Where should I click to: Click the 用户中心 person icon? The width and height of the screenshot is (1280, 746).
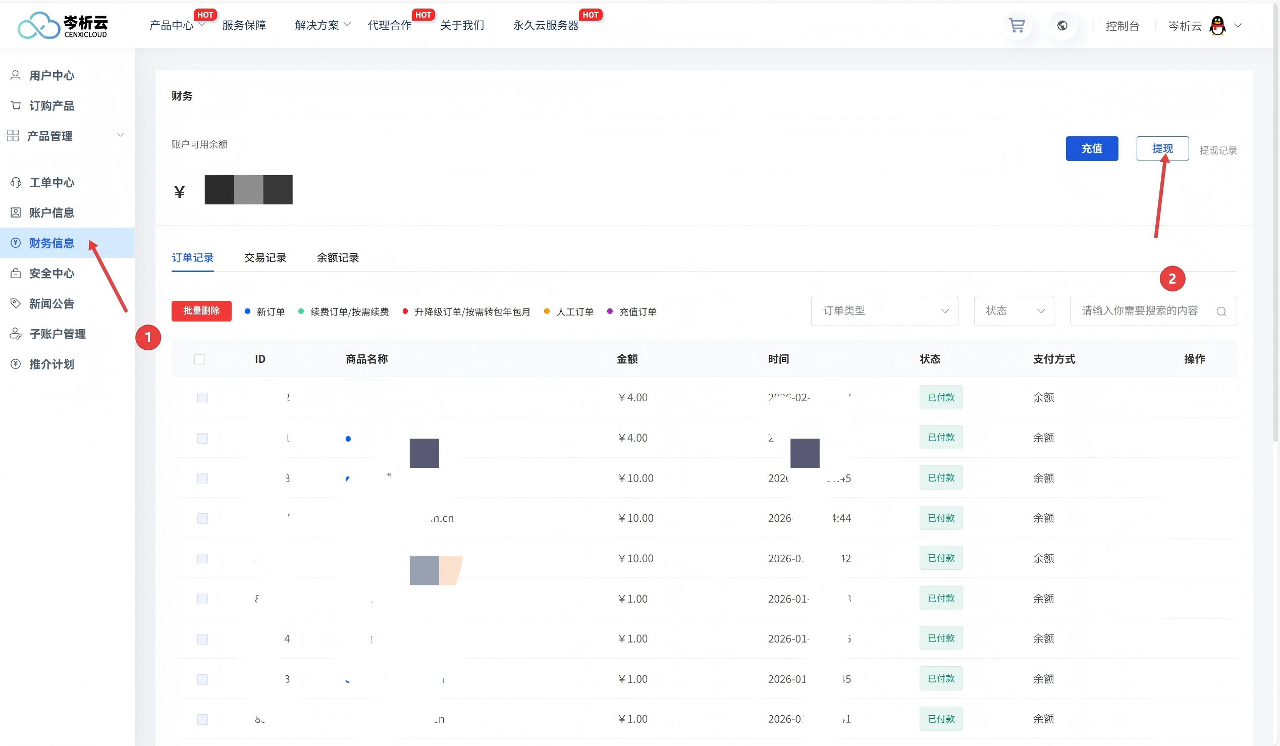point(16,76)
